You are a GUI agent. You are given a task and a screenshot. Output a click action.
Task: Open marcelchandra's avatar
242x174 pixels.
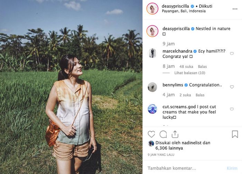pyautogui.click(x=152, y=53)
